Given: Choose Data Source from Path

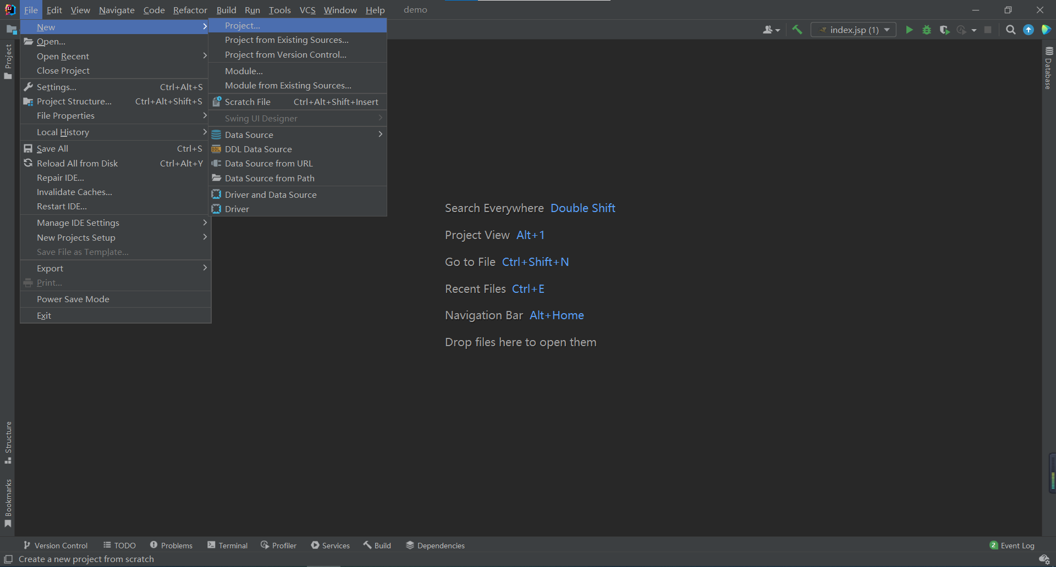Looking at the screenshot, I should coord(298,178).
